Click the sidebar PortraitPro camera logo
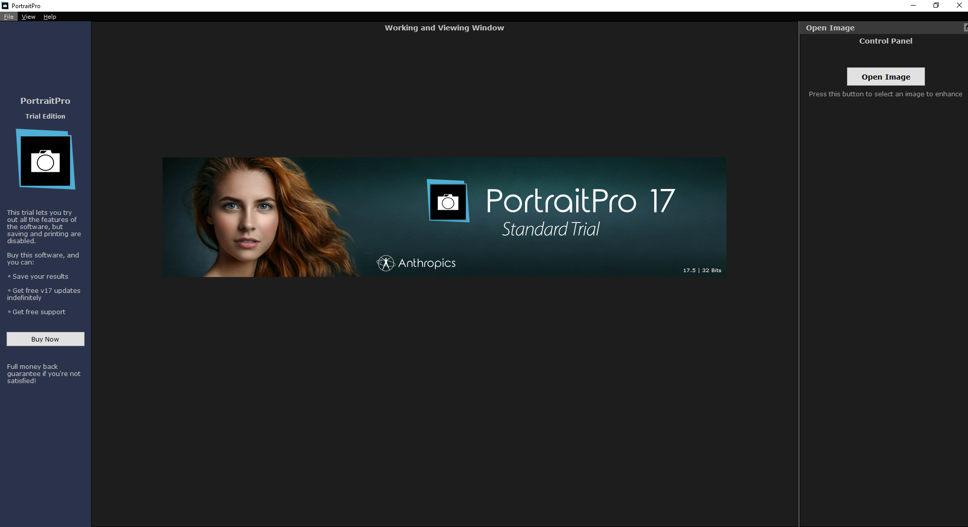Screen dimensions: 968x527 point(46,160)
